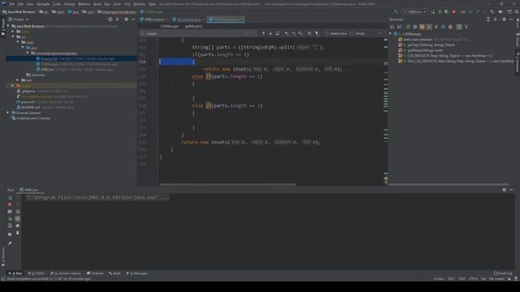
Task: Toggle the red icon filter in Structure toolbar
Action: point(450,27)
